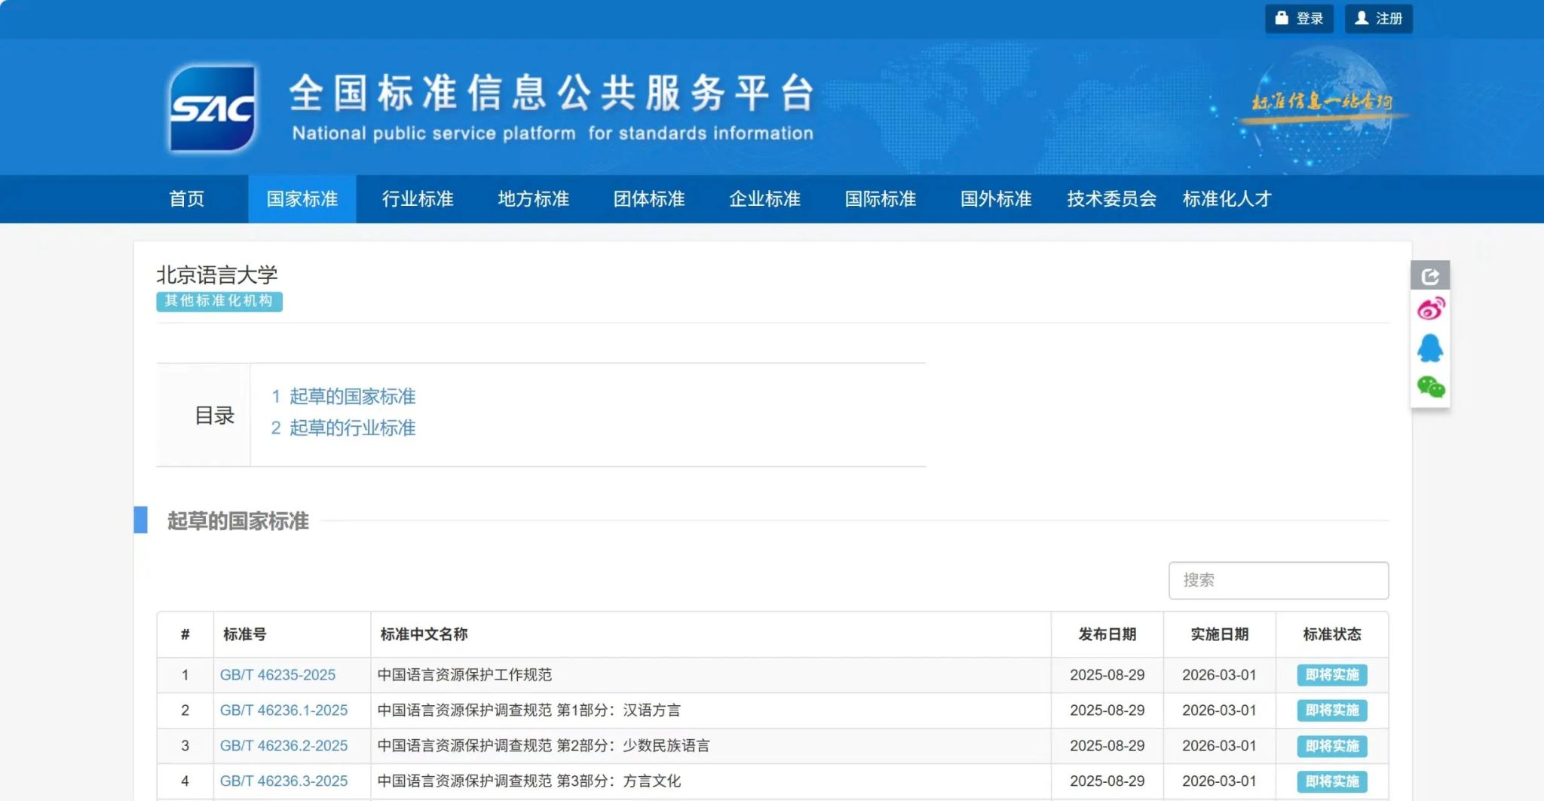Click the 其他标准化机构 tag label
Viewport: 1544px width, 801px height.
pyautogui.click(x=219, y=302)
